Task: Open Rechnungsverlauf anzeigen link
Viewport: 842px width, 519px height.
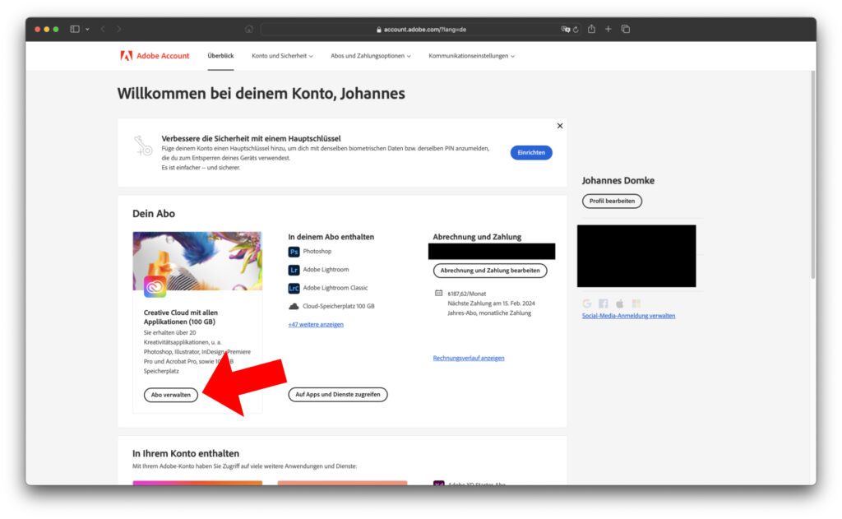Action: click(x=469, y=358)
